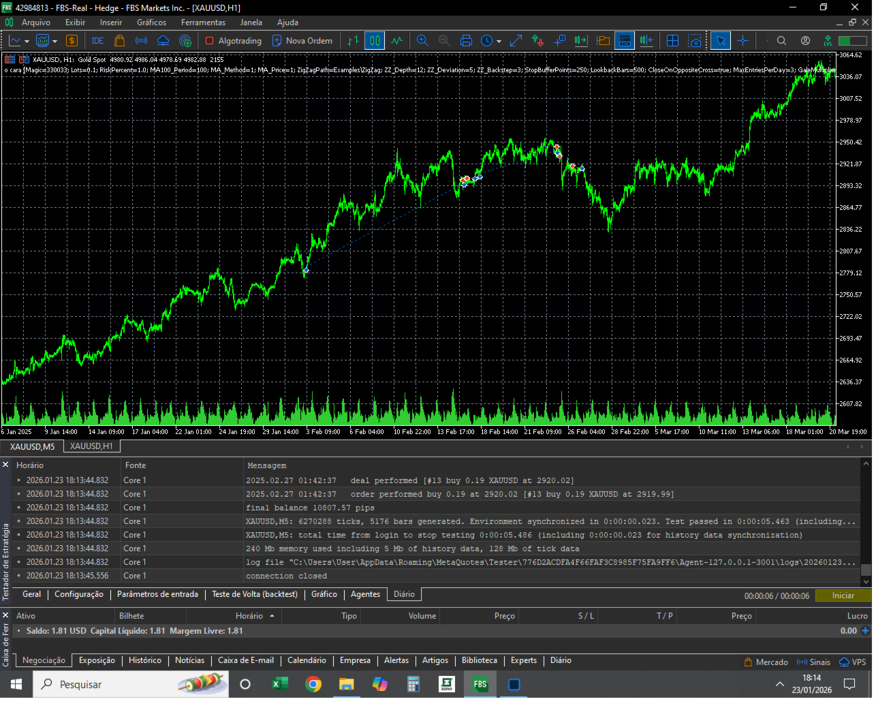The width and height of the screenshot is (876, 710).
Task: Open the Inserir menu
Action: click(x=111, y=22)
